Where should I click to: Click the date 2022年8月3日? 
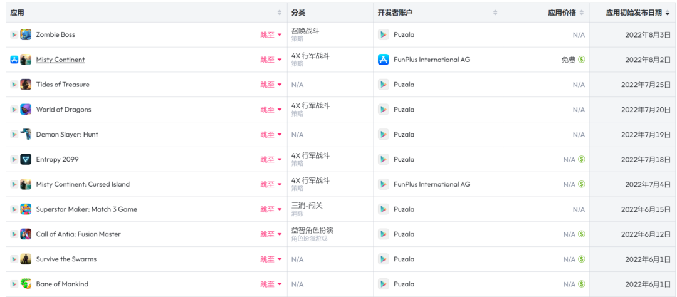(x=648, y=34)
